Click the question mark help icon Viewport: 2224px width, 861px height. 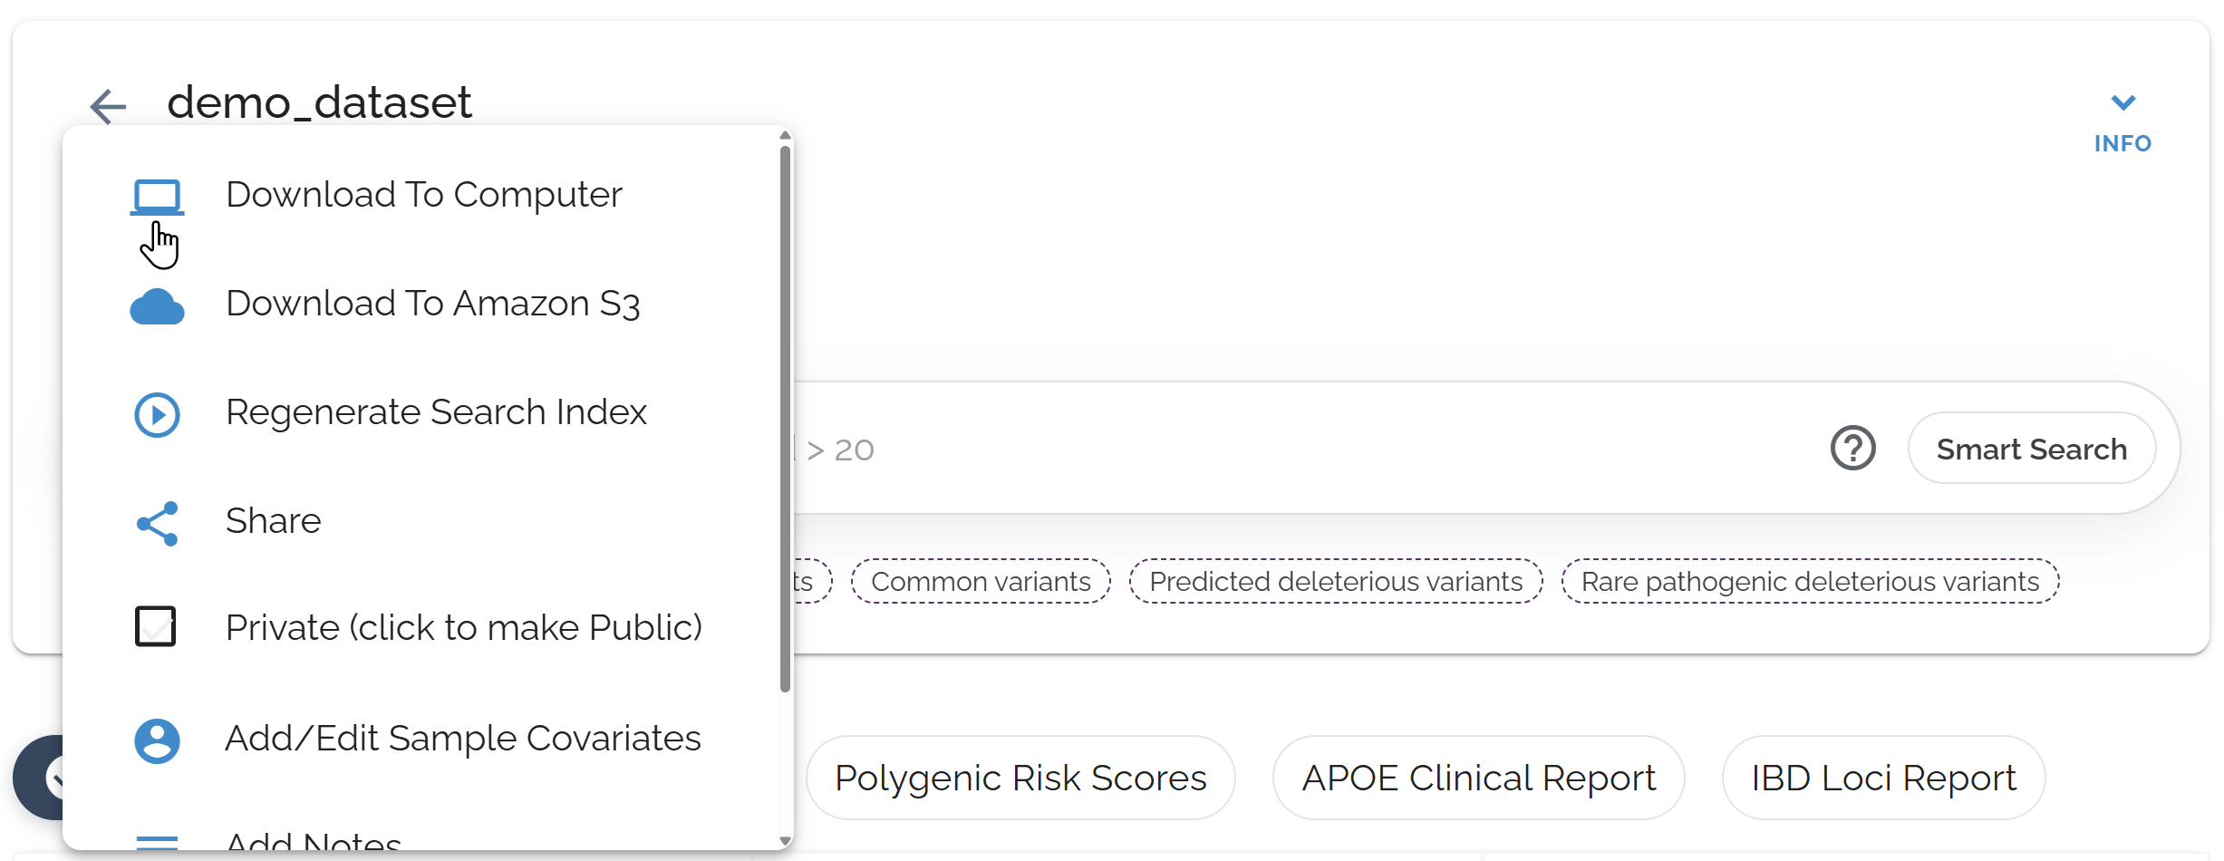(x=1852, y=448)
